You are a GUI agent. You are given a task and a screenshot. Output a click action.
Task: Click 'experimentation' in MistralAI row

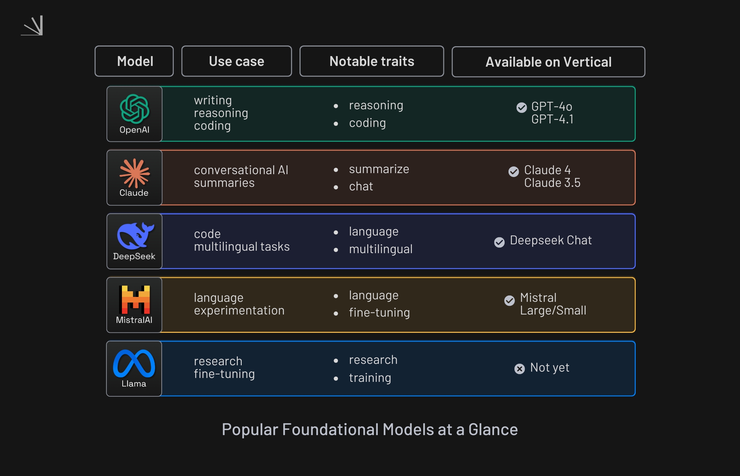coord(239,311)
